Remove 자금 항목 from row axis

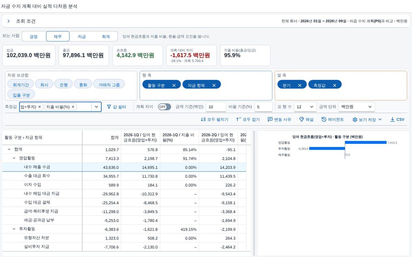pos(214,85)
